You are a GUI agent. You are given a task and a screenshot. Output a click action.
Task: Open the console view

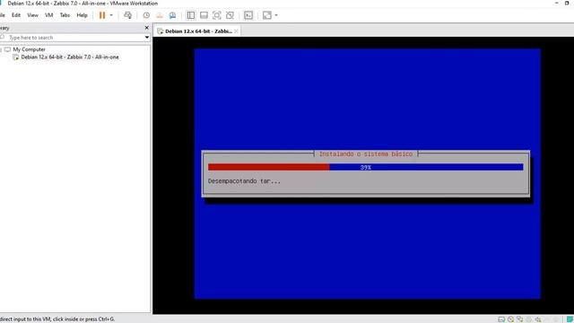248,15
